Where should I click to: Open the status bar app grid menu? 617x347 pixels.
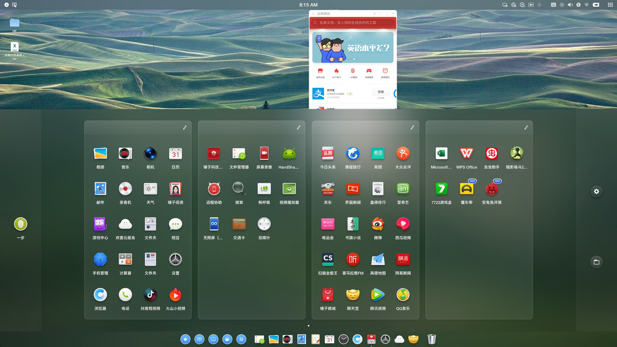click(610, 5)
